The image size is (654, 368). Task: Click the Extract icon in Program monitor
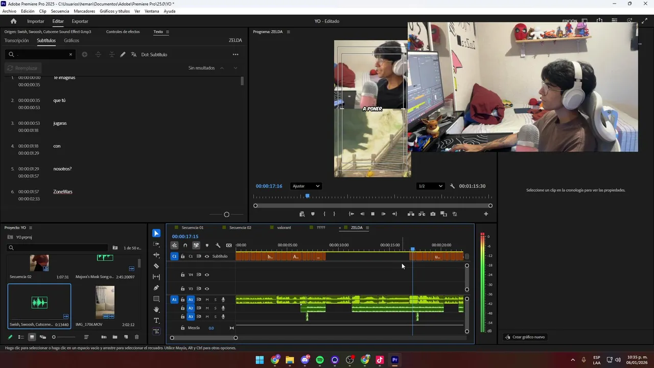tap(422, 214)
